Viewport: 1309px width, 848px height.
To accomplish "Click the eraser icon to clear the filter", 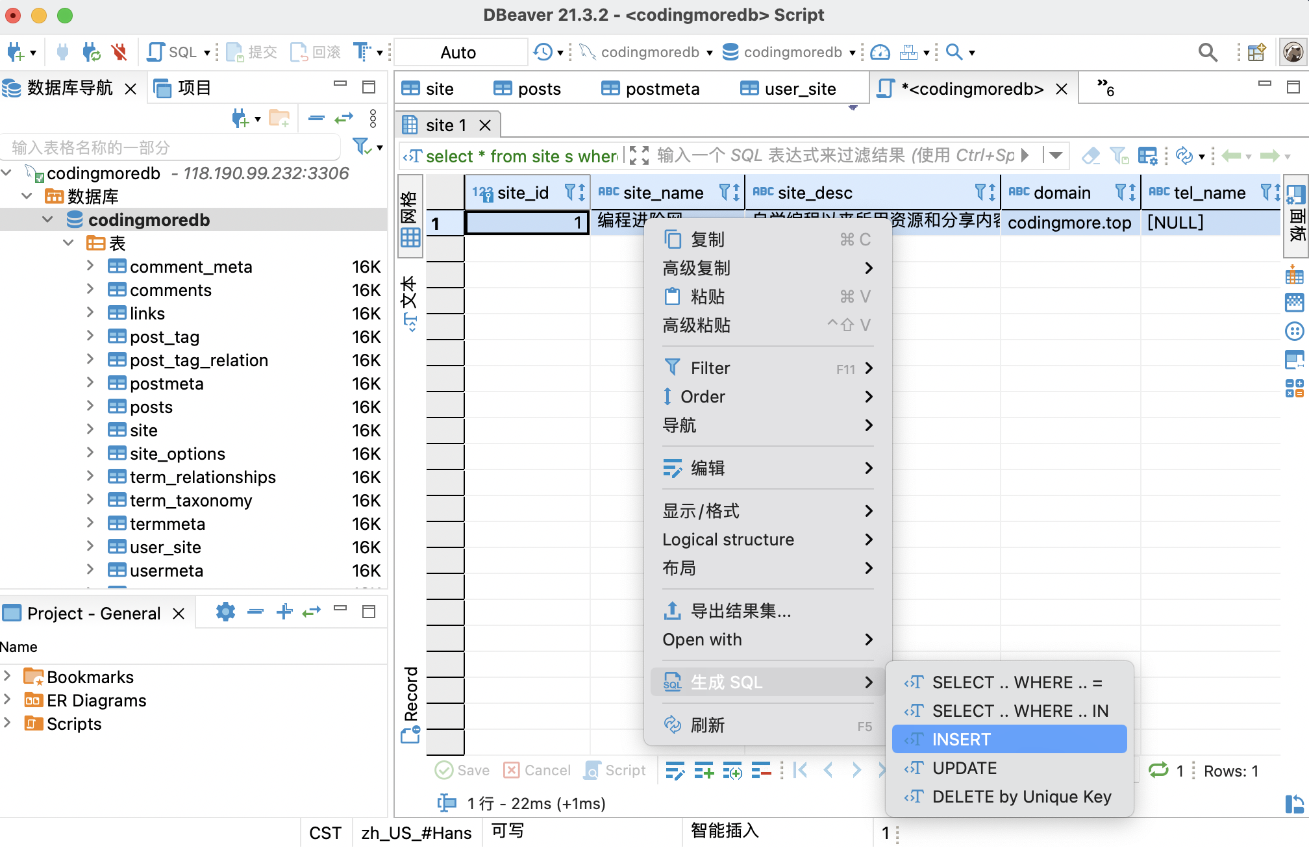I will [x=1091, y=156].
